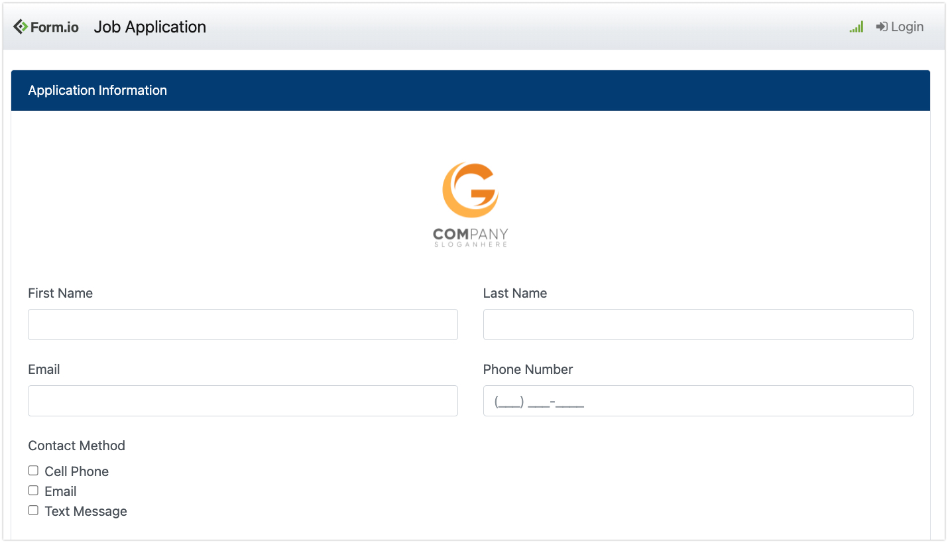Viewport: 948px width, 543px height.
Task: Click into the Email address input field
Action: [243, 400]
